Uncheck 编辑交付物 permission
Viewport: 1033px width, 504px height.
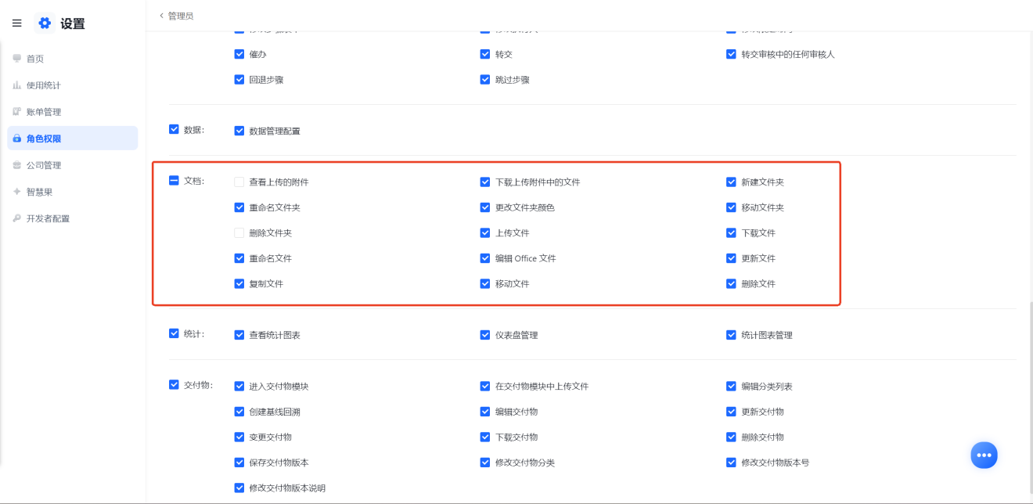[x=485, y=412]
